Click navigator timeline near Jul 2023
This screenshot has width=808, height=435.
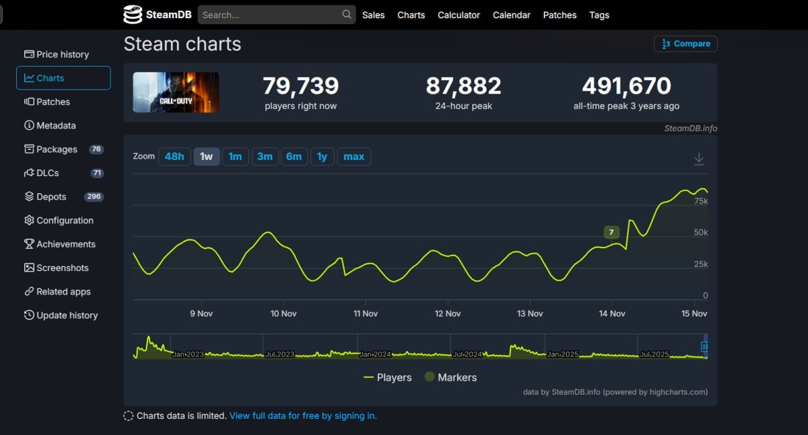pos(280,354)
